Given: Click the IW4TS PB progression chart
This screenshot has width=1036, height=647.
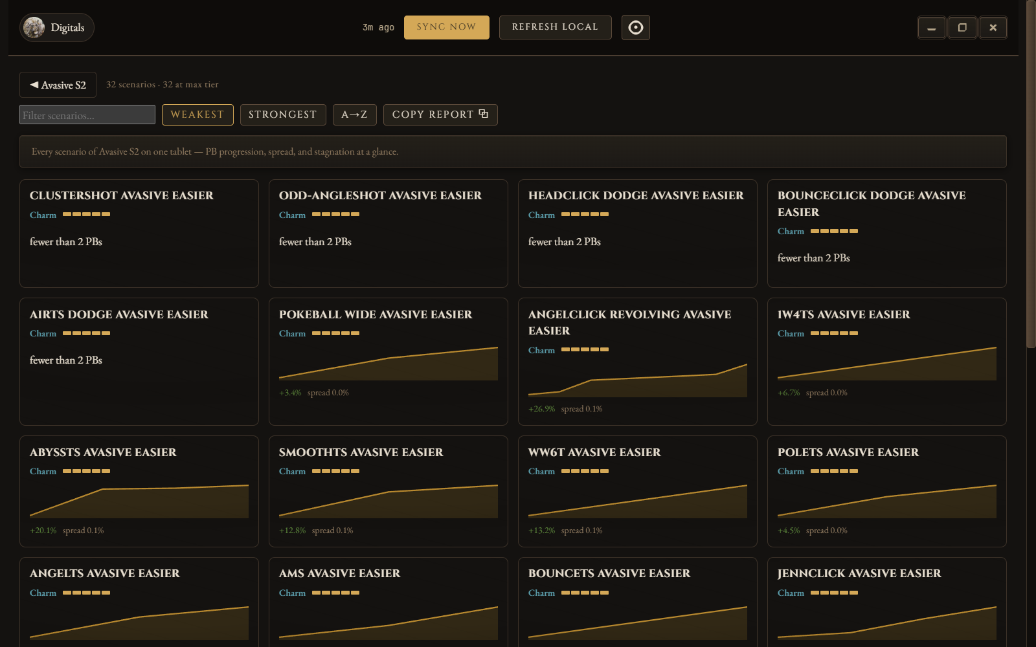Looking at the screenshot, I should click(887, 364).
